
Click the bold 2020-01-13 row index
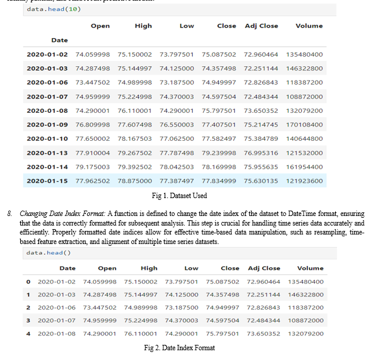47,153
